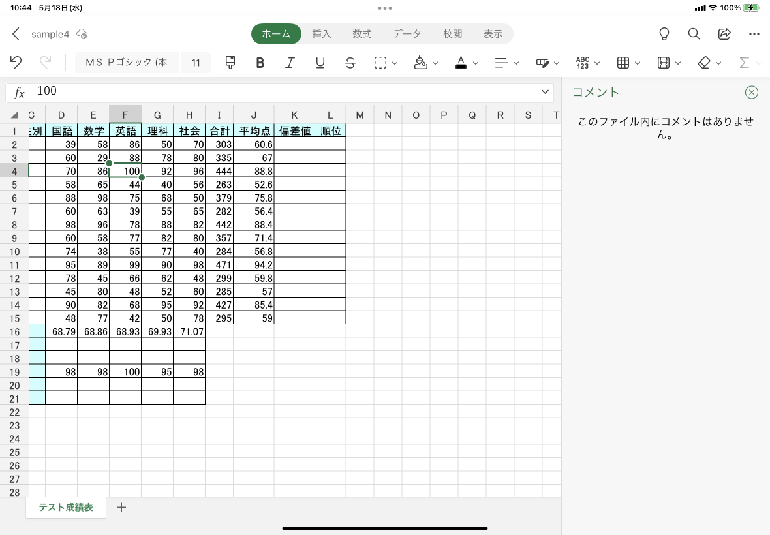Select the cell containing 94.2
The width and height of the screenshot is (770, 535).
tap(254, 264)
